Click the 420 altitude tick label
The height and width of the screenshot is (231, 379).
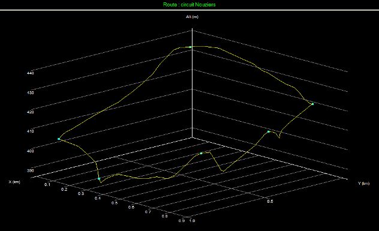(x=30, y=112)
